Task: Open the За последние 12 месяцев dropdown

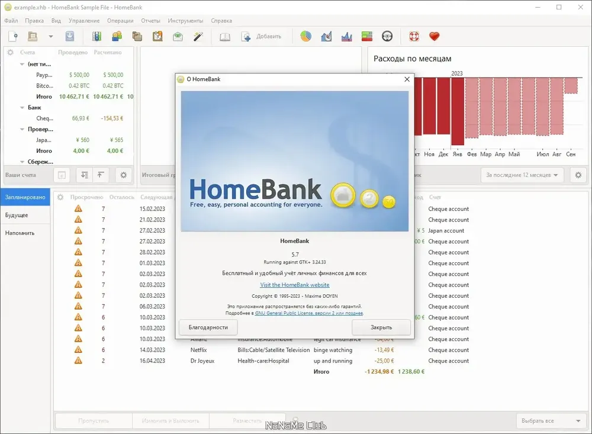Action: (522, 175)
